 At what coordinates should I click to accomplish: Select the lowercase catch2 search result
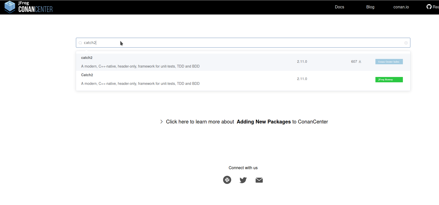243,62
